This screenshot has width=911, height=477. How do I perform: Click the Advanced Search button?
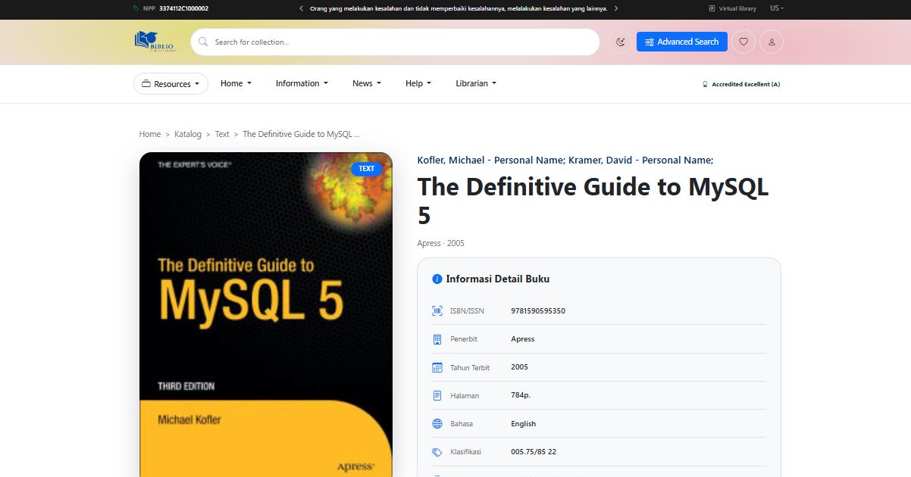coord(682,42)
